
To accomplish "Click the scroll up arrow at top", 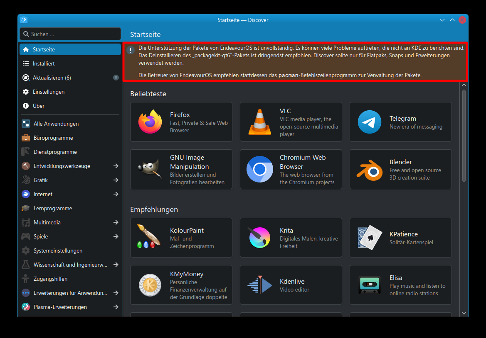I will (x=464, y=85).
